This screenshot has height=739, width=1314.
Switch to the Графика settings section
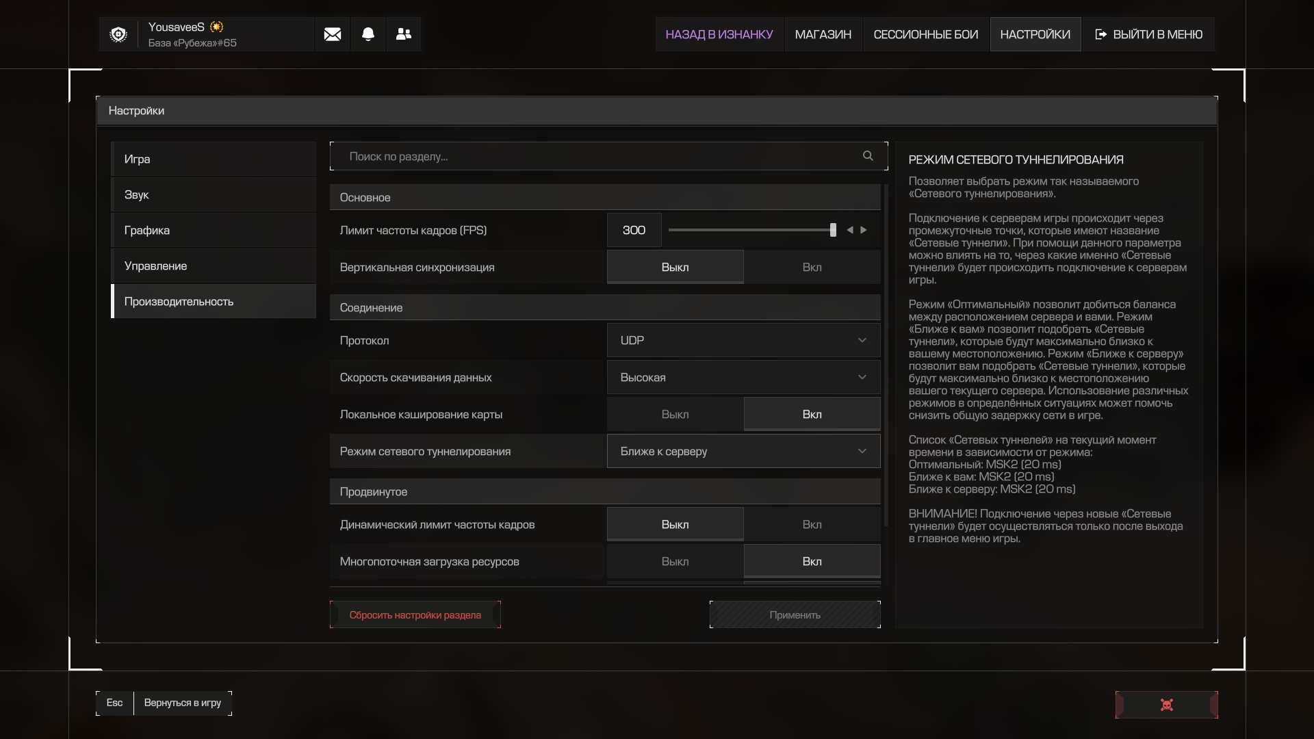point(214,230)
